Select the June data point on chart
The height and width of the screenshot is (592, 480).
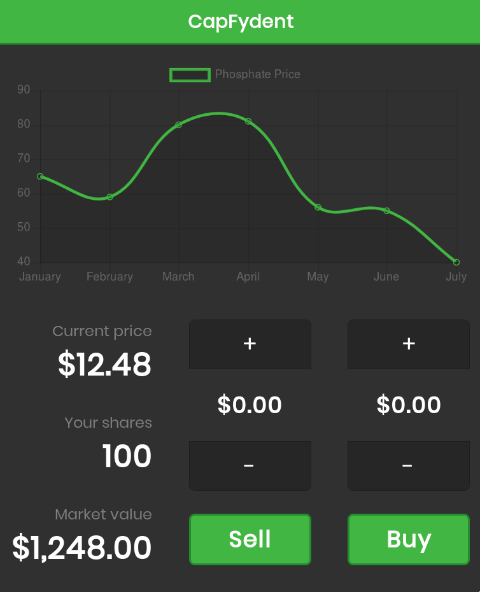387,211
